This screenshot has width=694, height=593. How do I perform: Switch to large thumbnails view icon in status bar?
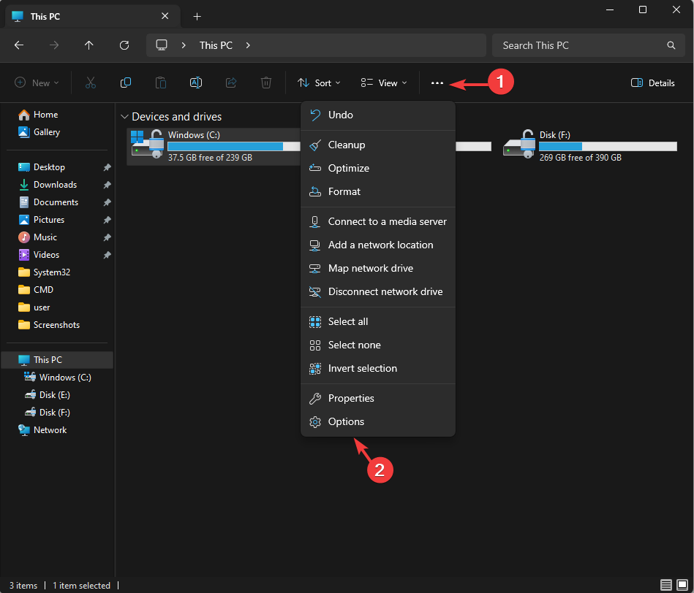pos(682,585)
